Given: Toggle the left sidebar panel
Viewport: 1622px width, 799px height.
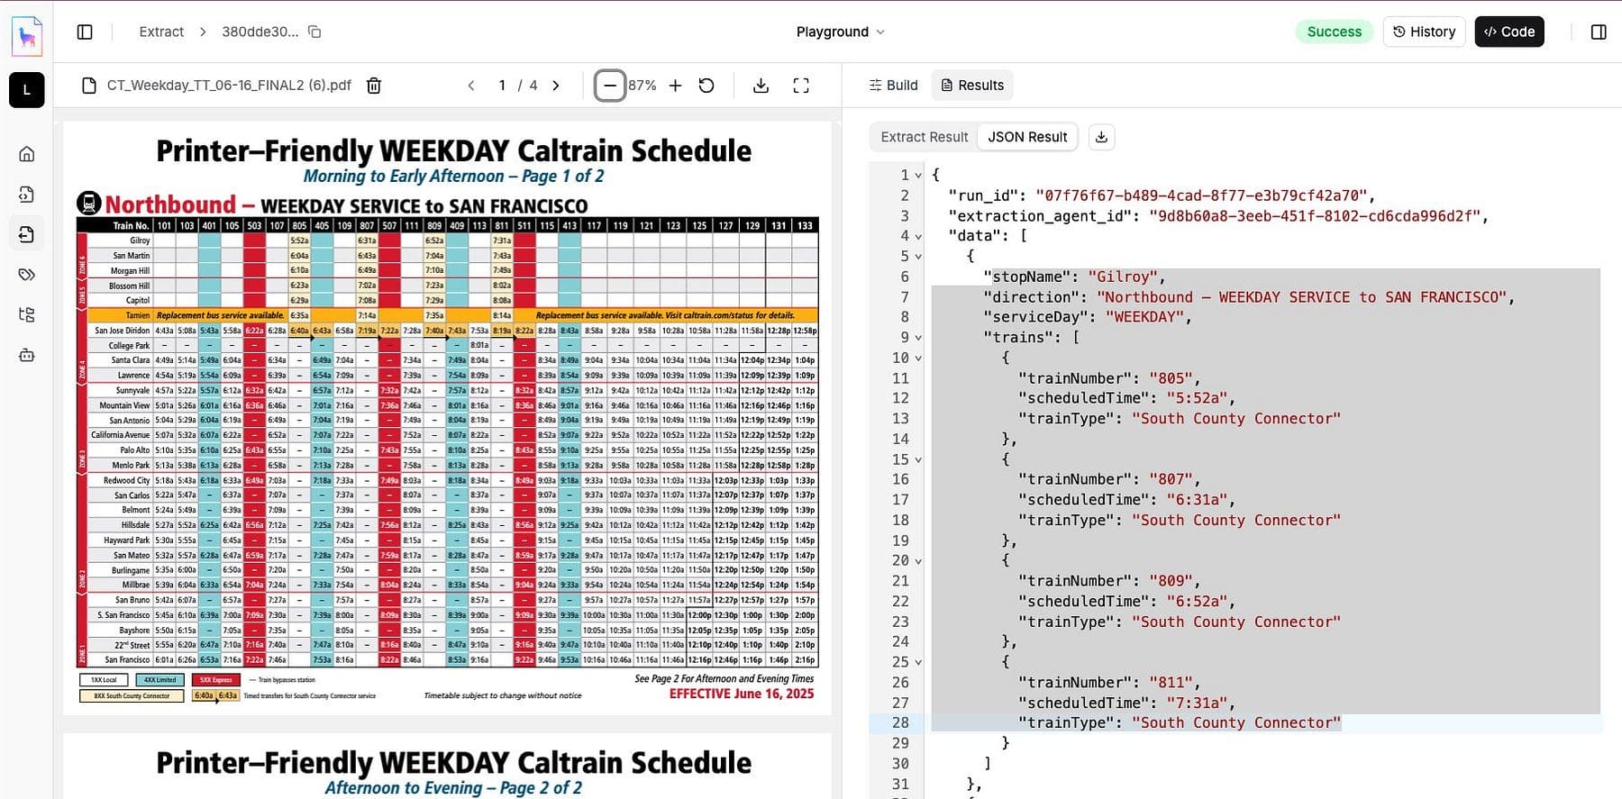Looking at the screenshot, I should click(85, 32).
